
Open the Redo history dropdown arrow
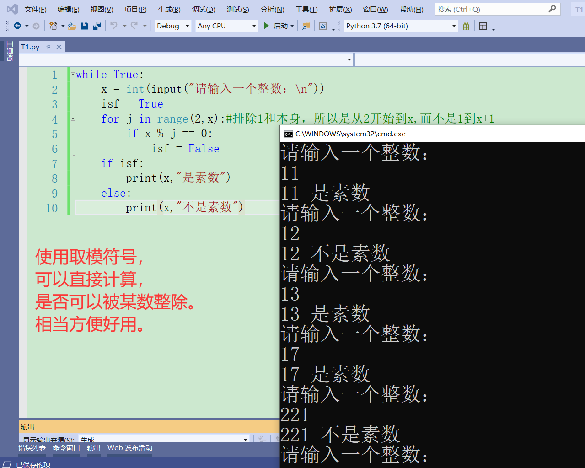pyautogui.click(x=145, y=26)
